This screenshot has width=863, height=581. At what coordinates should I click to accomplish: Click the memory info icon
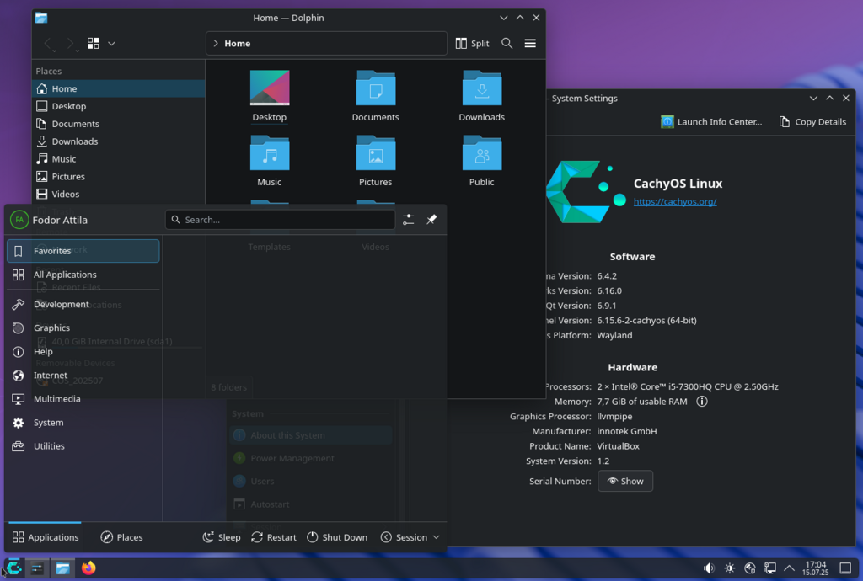701,402
